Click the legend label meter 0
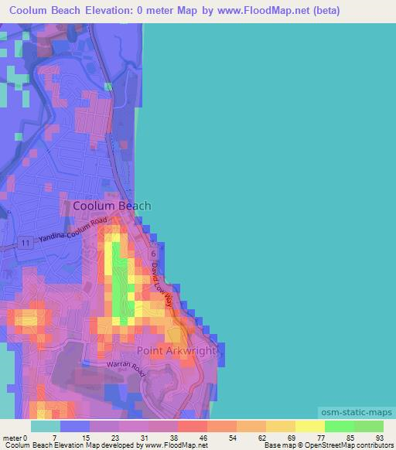Screen dimensions: 396x450 coord(15,438)
